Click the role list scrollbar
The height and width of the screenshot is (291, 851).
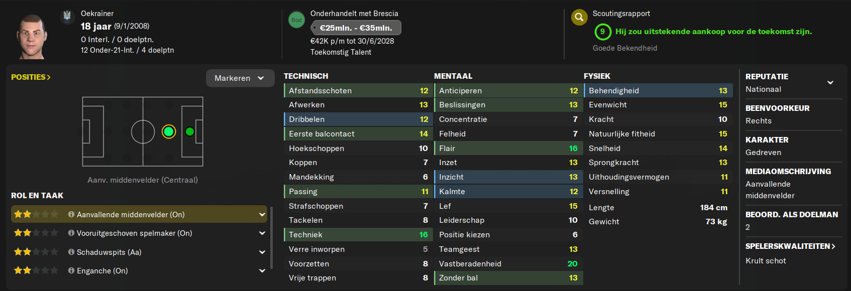point(272,238)
